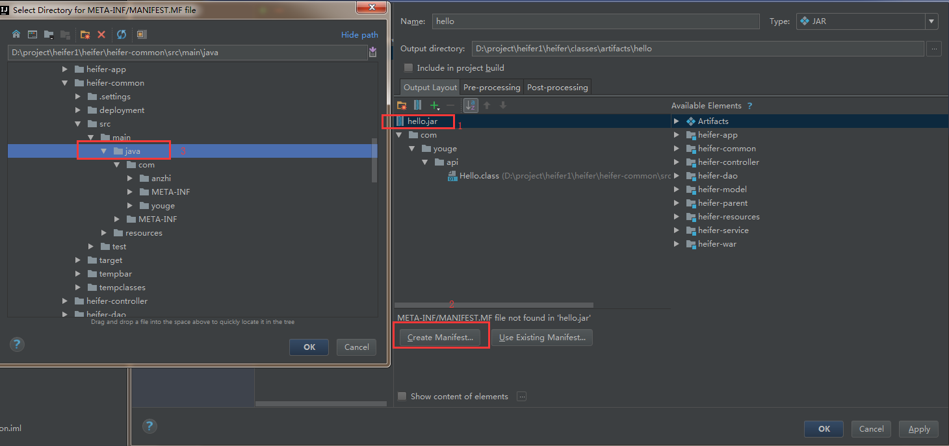Click the New Folder icon in file dialog toolbar
The width and height of the screenshot is (949, 446).
[84, 34]
